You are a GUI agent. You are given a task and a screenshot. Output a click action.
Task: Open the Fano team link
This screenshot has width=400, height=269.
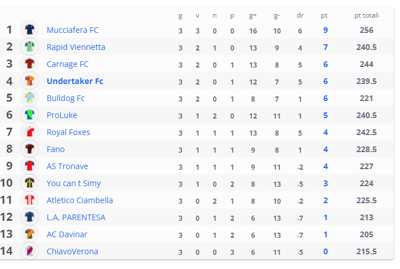(x=56, y=149)
